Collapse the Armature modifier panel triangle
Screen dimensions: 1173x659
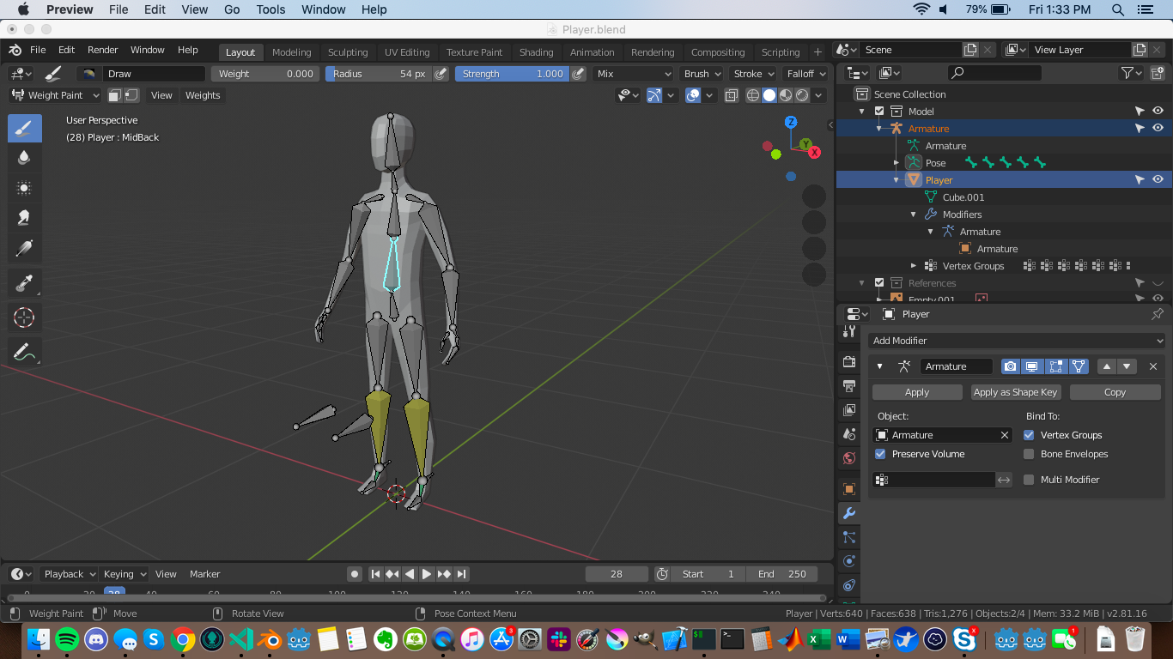tap(879, 366)
